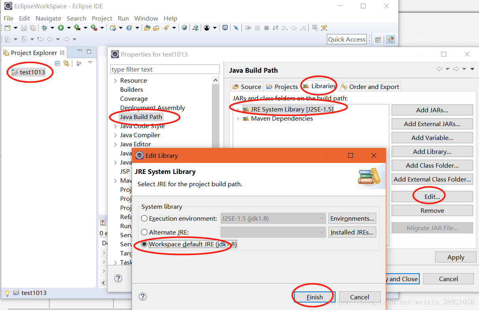Click the Environments... button
The width and height of the screenshot is (479, 310).
[352, 218]
